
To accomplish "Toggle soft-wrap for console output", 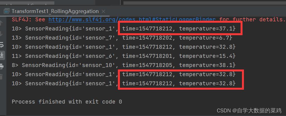I will click(2, 45).
